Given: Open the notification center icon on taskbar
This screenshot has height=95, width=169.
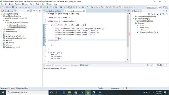Looking at the screenshot, I should pos(165,92).
